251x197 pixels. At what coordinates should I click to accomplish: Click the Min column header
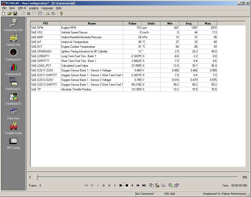[x=170, y=23]
